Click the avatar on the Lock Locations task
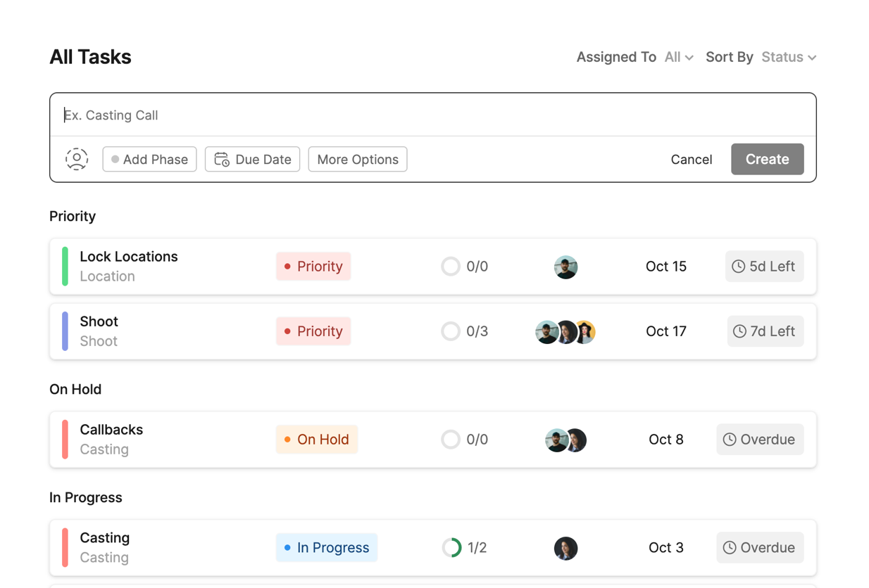 [x=565, y=267]
